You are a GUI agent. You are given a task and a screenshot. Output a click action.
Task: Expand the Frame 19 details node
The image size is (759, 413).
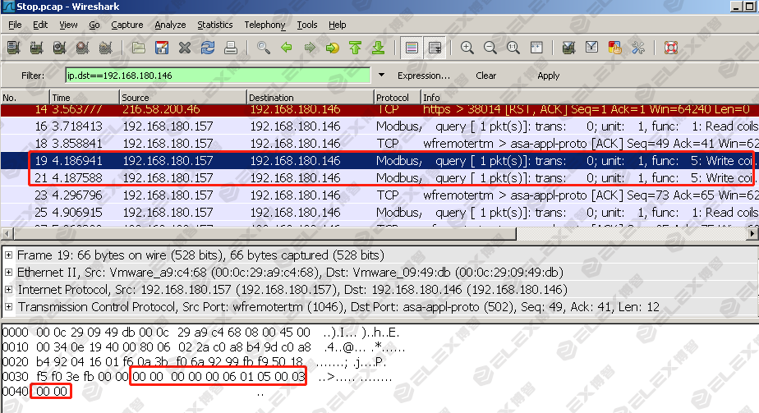[x=8, y=255]
